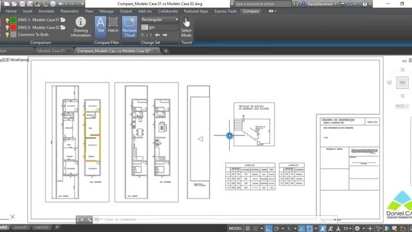The height and width of the screenshot is (232, 412).
Task: Switch to the Manage ribbon tab
Action: click(x=106, y=12)
